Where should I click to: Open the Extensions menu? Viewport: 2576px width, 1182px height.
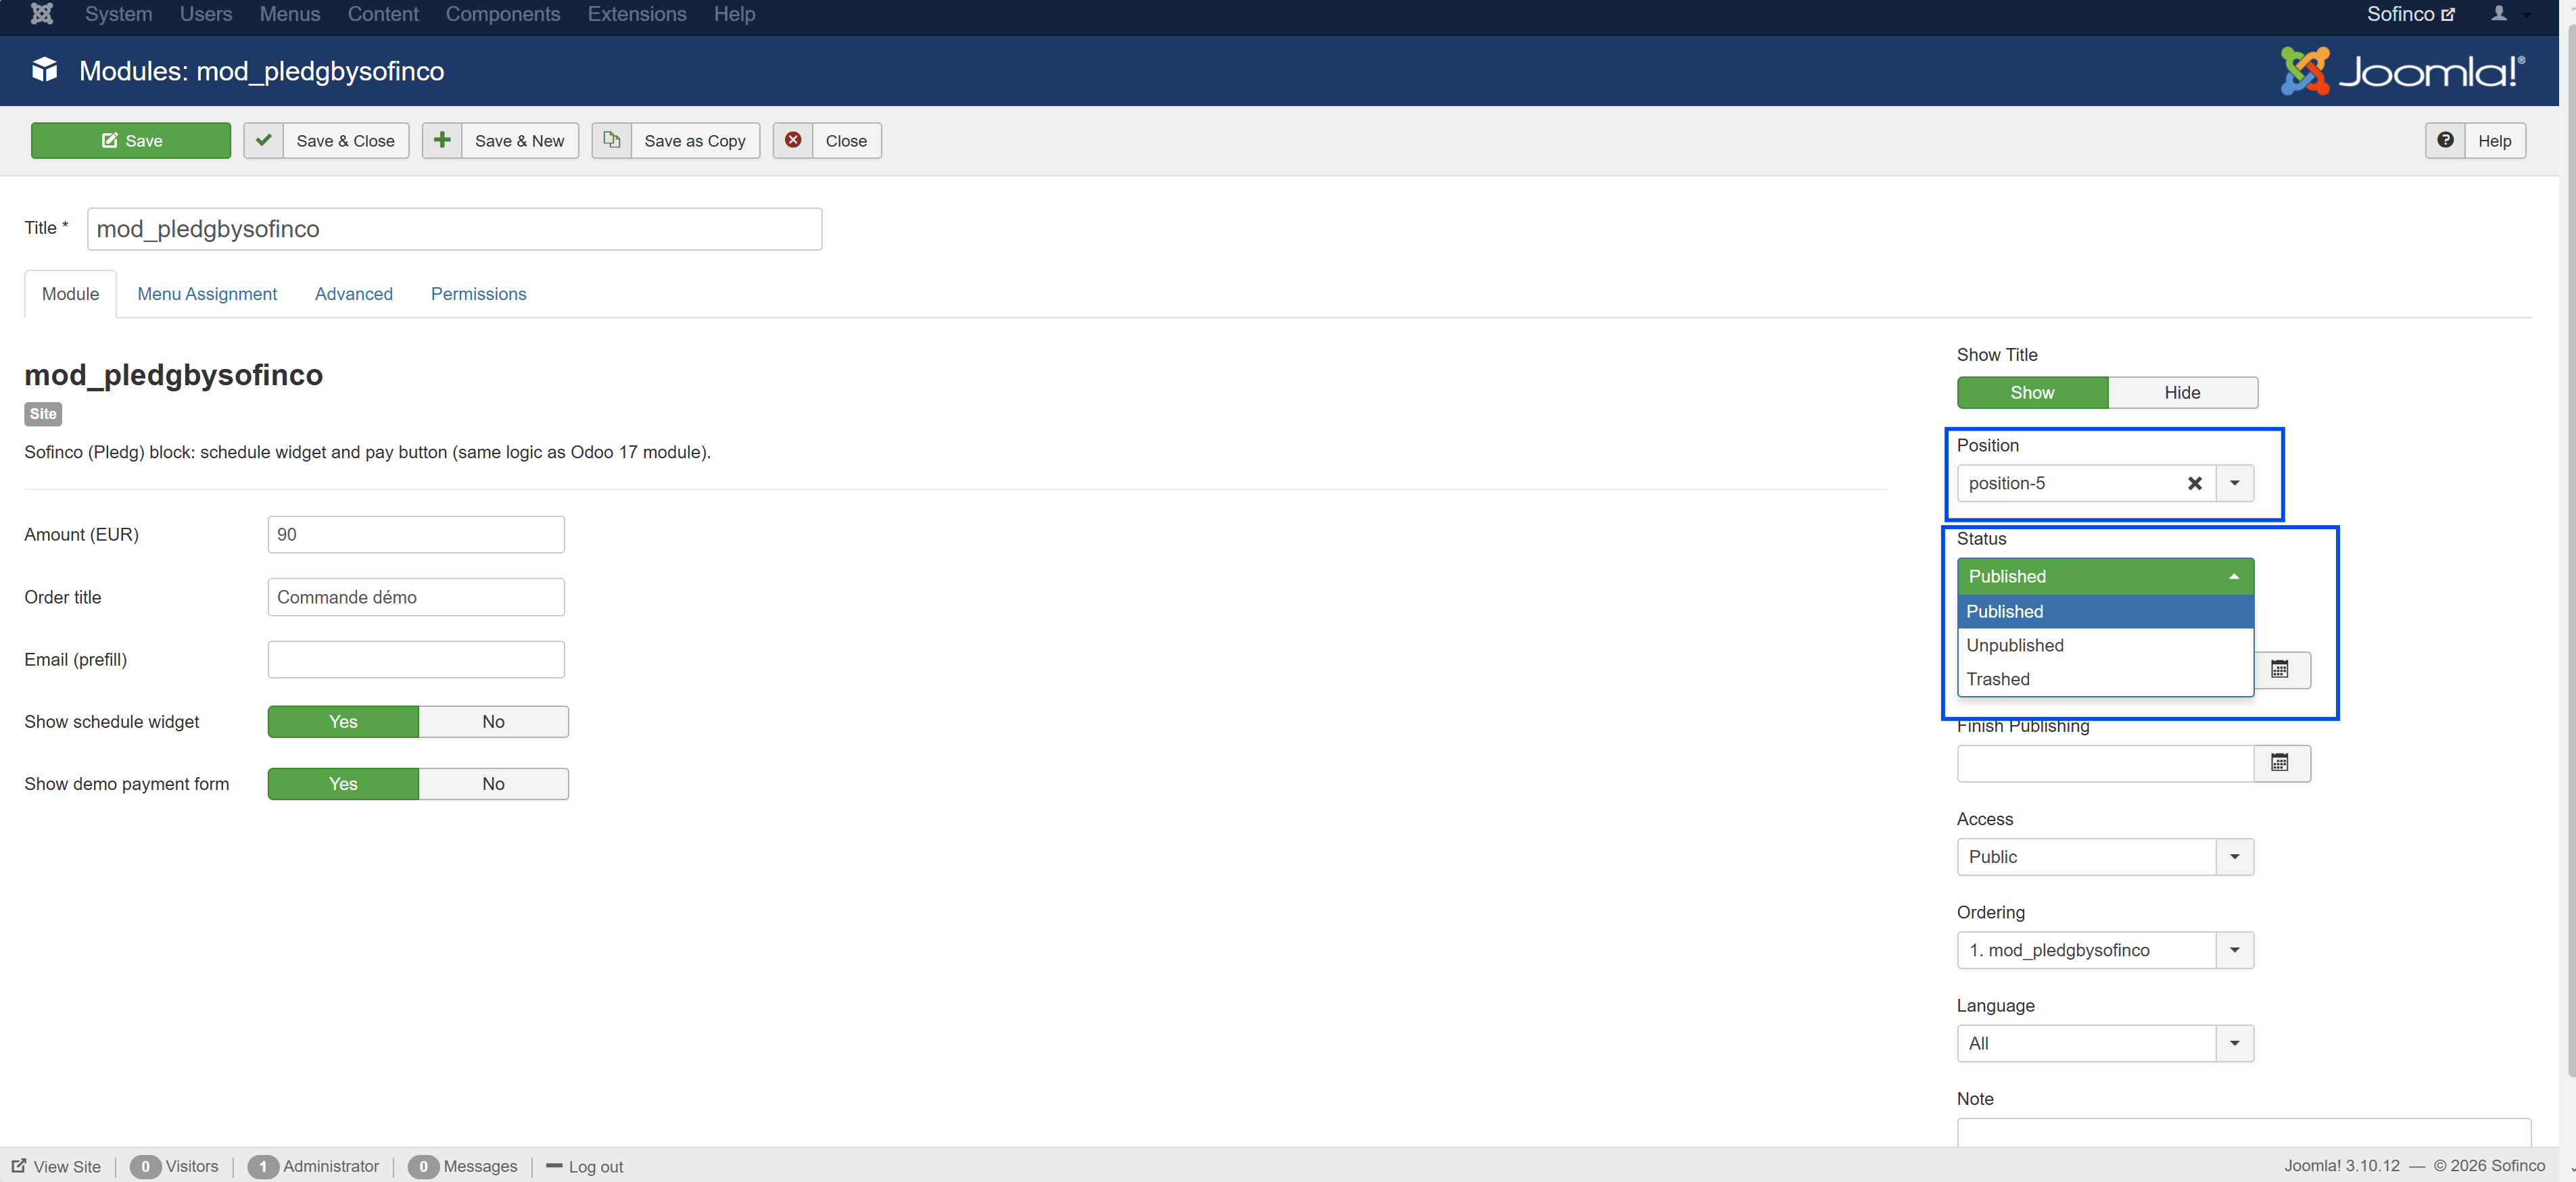coord(636,14)
